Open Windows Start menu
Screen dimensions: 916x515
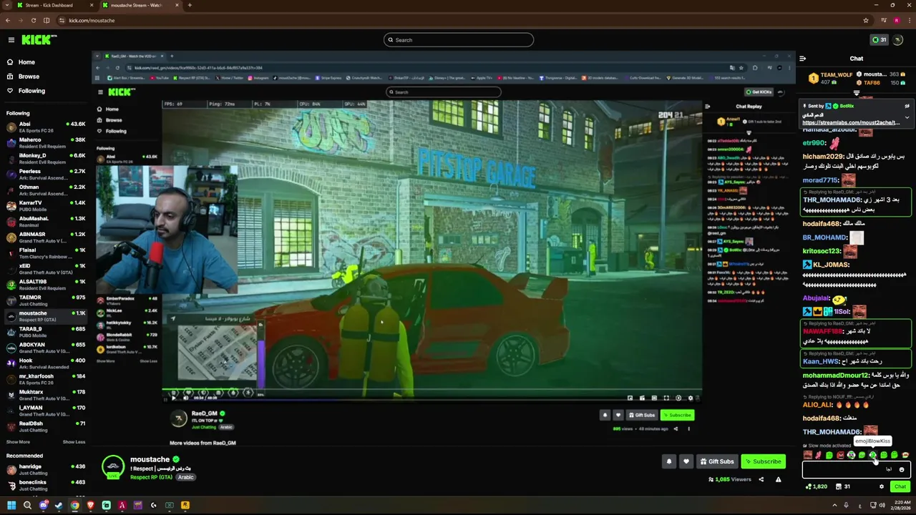click(x=11, y=505)
